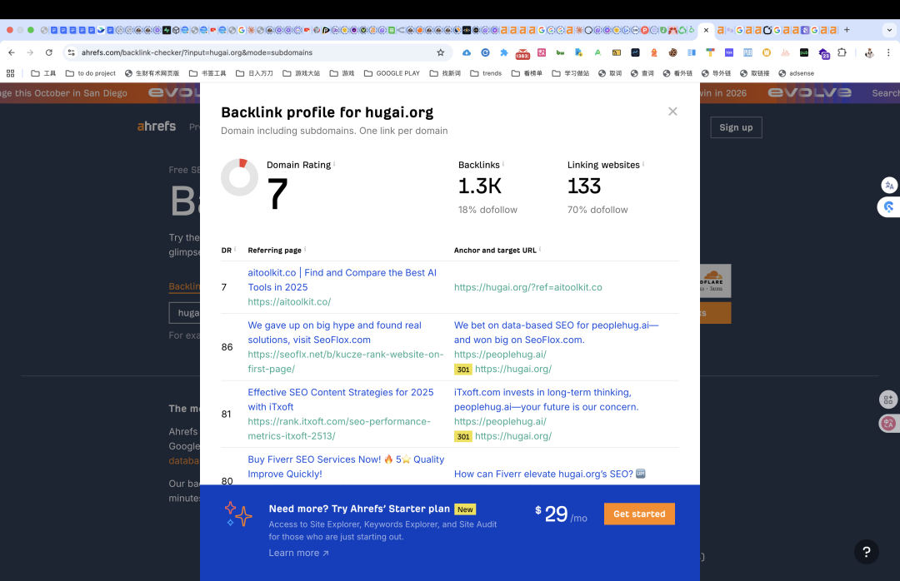The height and width of the screenshot is (581, 900).
Task: Open the seoflx.net kucze-rank-website URL
Action: (346, 361)
